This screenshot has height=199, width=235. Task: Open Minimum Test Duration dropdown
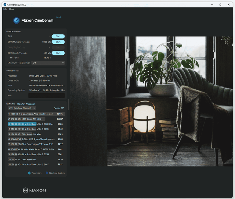tap(48, 63)
